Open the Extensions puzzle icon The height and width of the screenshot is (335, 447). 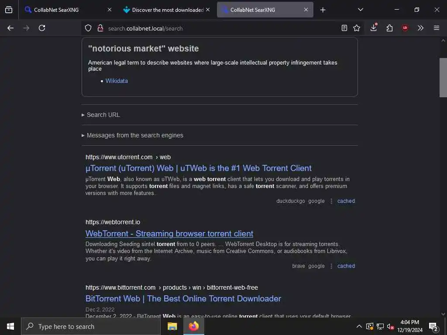pos(389,28)
